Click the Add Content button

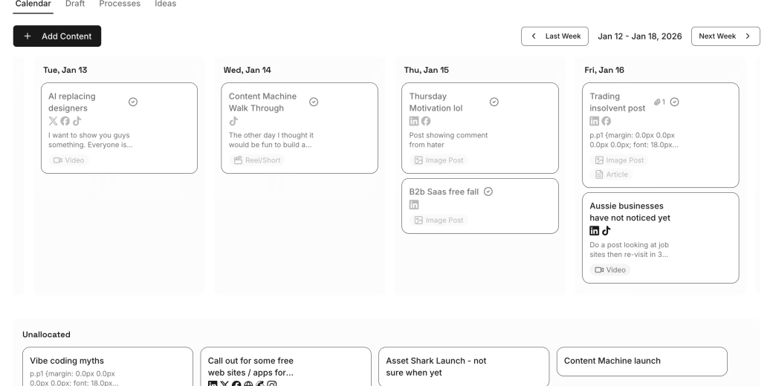57,36
